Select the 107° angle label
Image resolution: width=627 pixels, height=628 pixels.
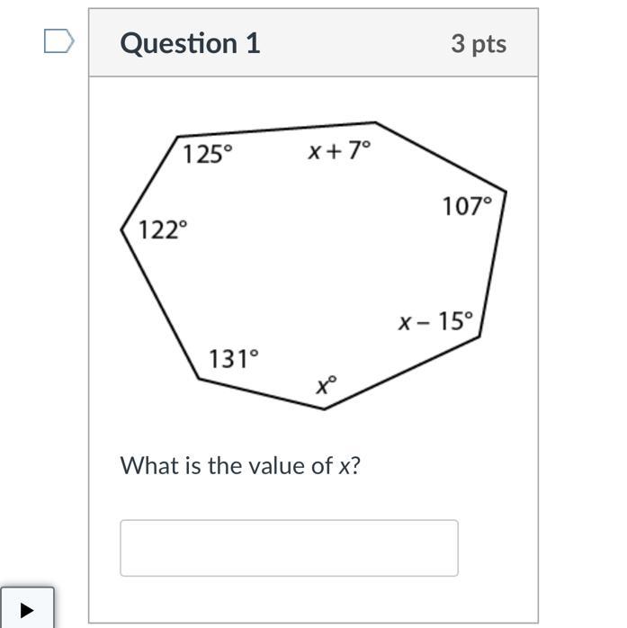tap(467, 206)
